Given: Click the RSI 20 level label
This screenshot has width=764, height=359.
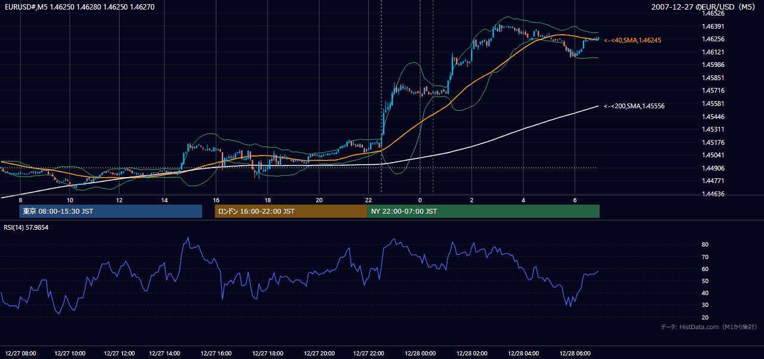Looking at the screenshot, I should pos(705,317).
